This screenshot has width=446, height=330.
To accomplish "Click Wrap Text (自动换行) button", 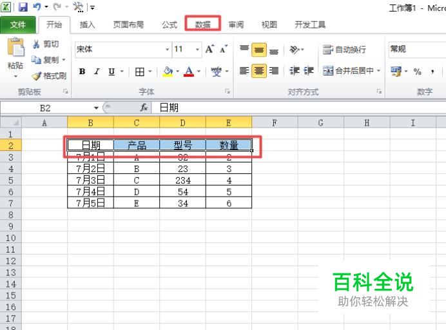I will [344, 50].
